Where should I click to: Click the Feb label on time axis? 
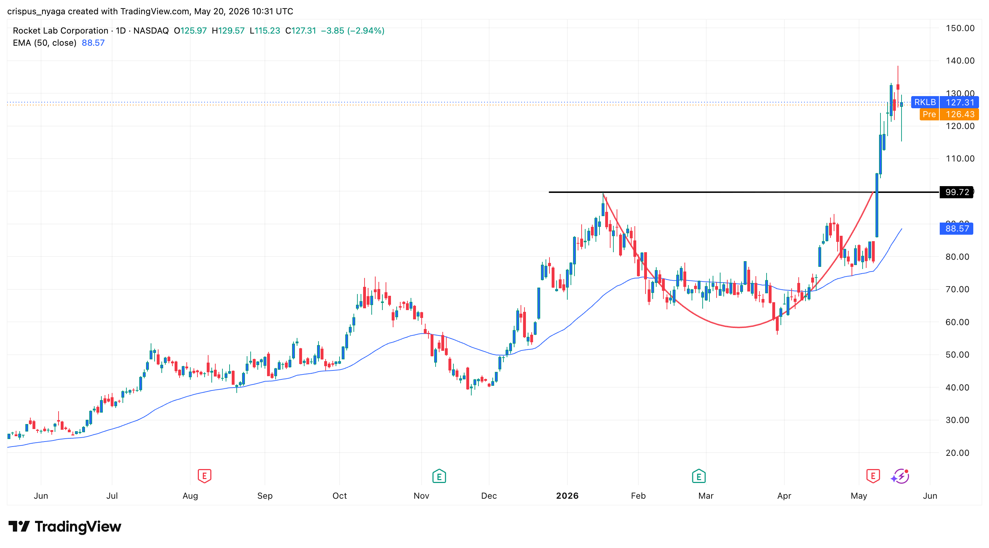point(638,496)
